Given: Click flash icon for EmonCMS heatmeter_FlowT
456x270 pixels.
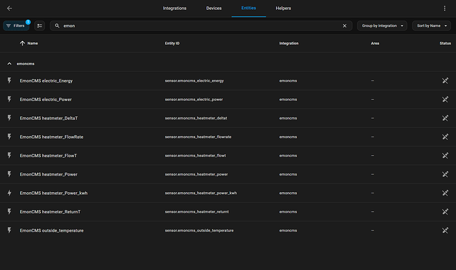Looking at the screenshot, I should point(9,156).
